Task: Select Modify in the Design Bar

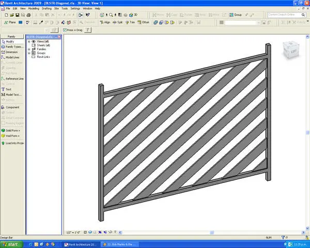Action: coord(12,41)
